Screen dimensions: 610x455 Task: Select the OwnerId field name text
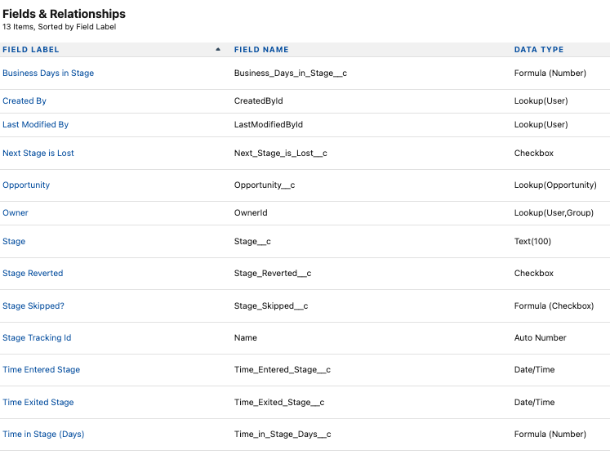coord(251,212)
